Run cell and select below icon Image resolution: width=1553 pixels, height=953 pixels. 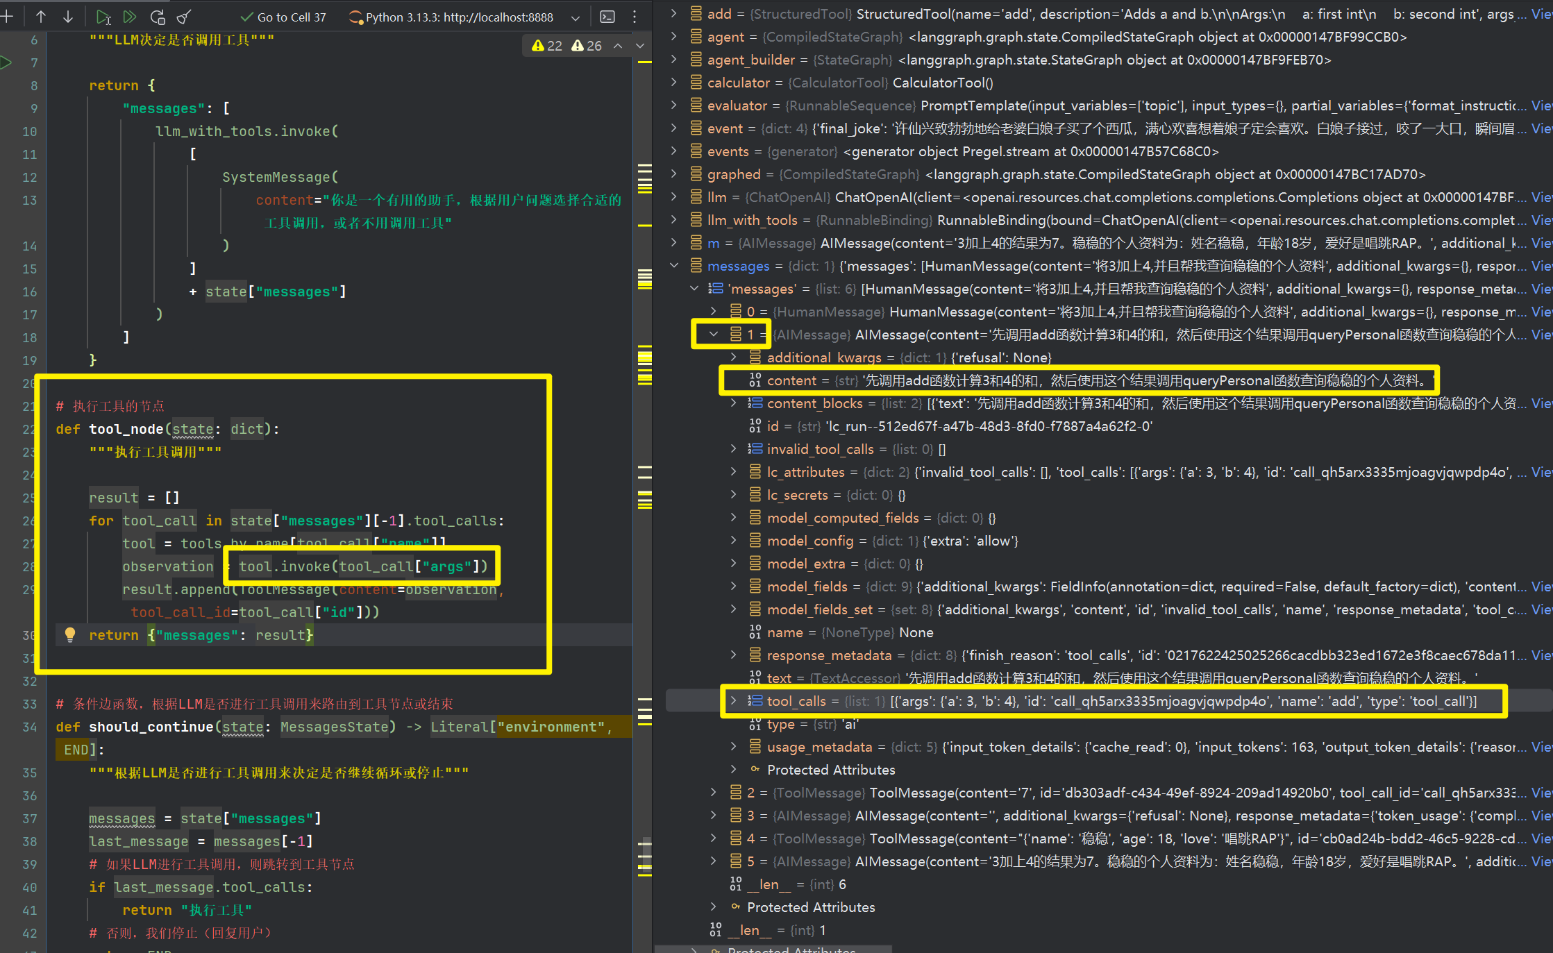click(x=103, y=17)
